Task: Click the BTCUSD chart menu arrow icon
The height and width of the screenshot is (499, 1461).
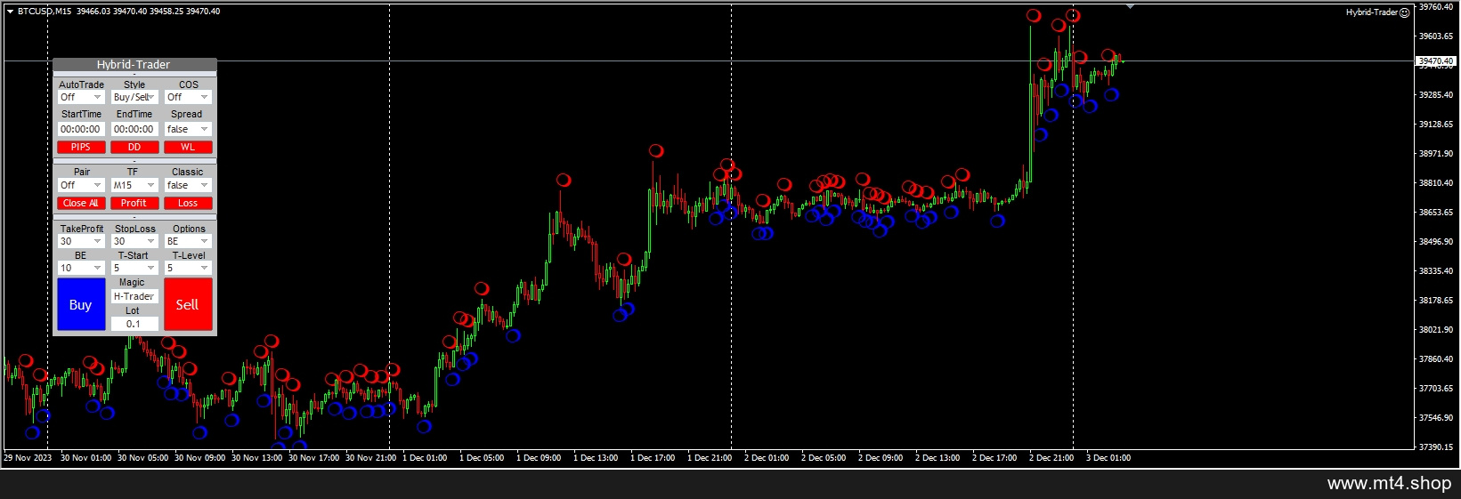Action: [10, 12]
